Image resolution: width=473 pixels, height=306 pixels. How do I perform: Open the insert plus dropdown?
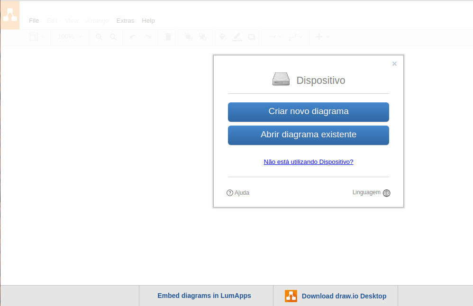[x=322, y=37]
